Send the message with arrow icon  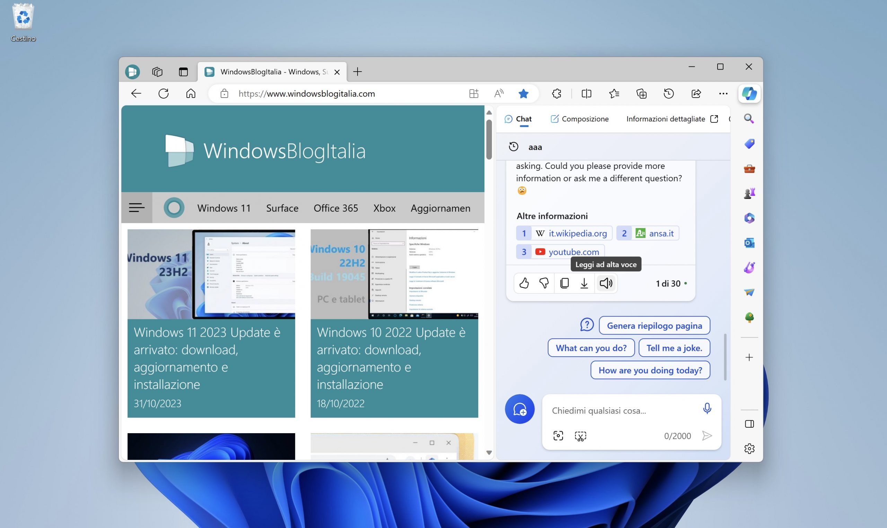[707, 436]
